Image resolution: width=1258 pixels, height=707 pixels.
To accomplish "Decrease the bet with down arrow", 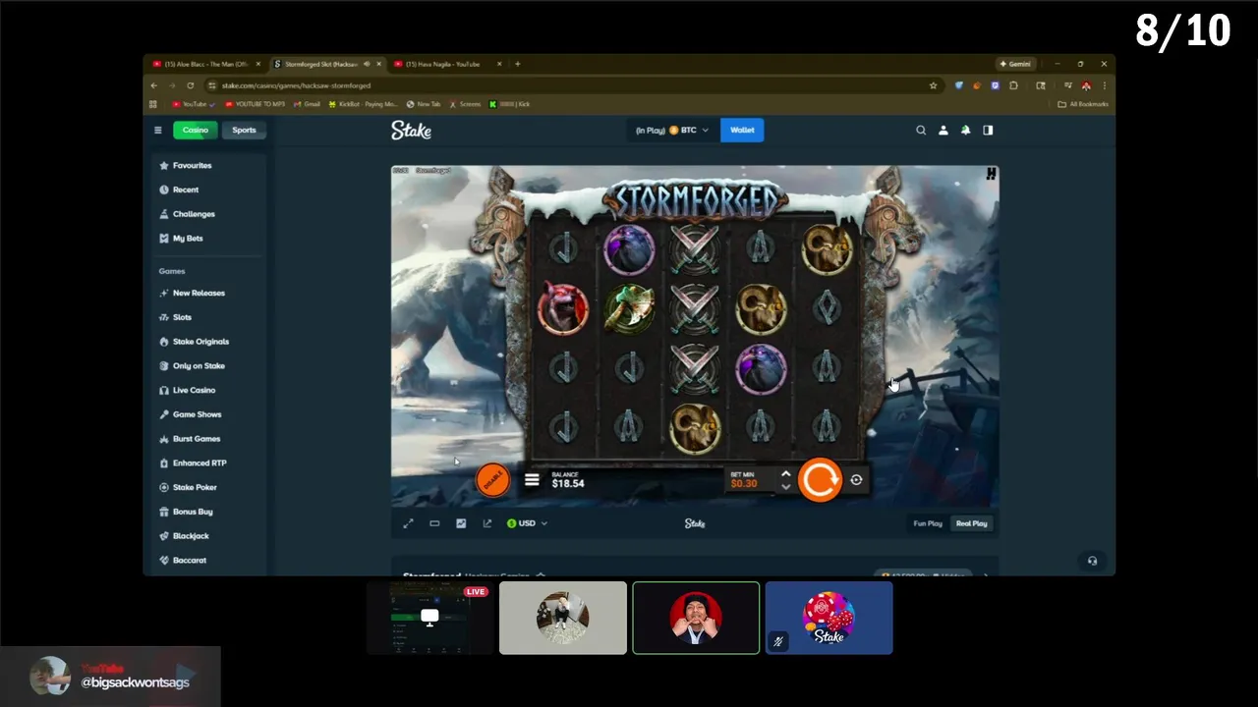I will 785,487.
